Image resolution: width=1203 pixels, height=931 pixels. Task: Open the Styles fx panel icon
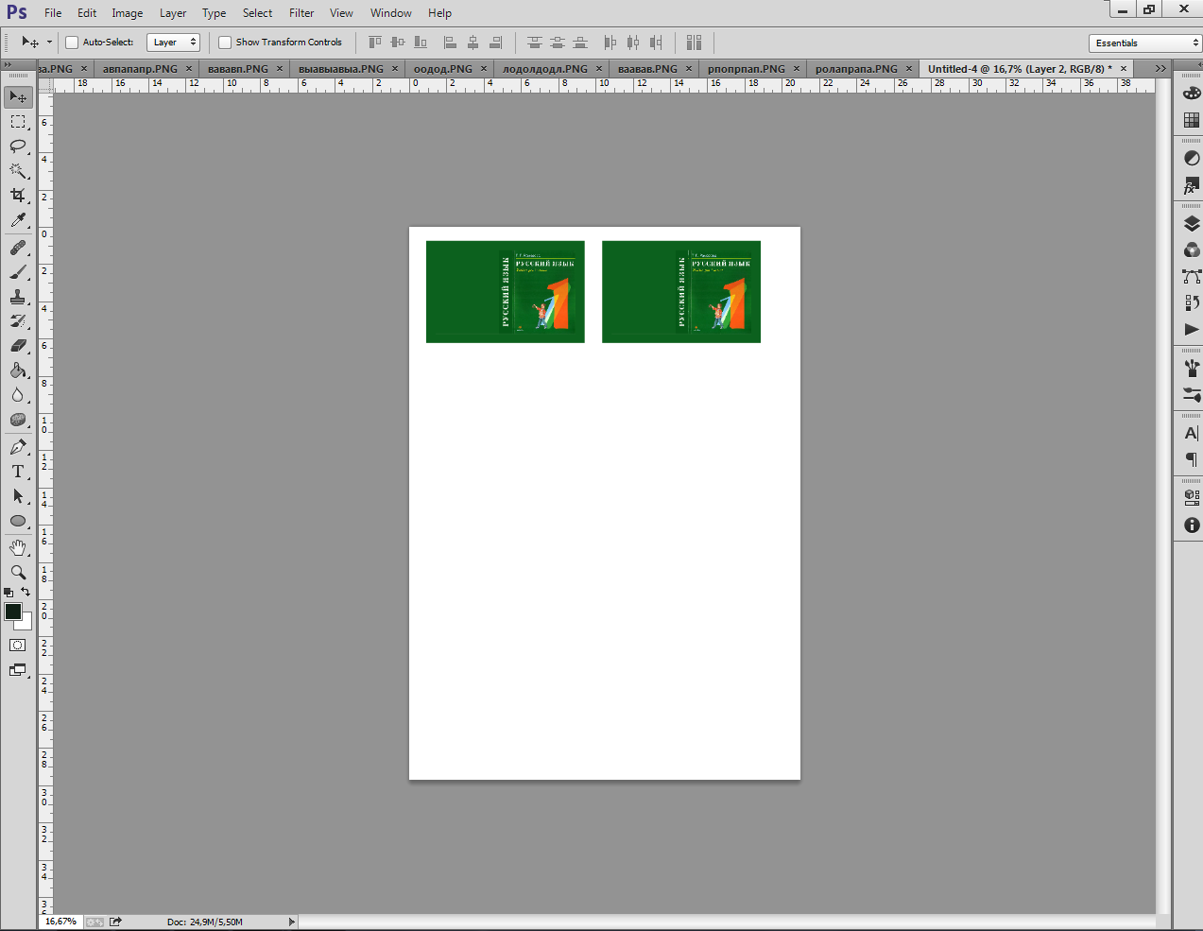tap(1192, 185)
